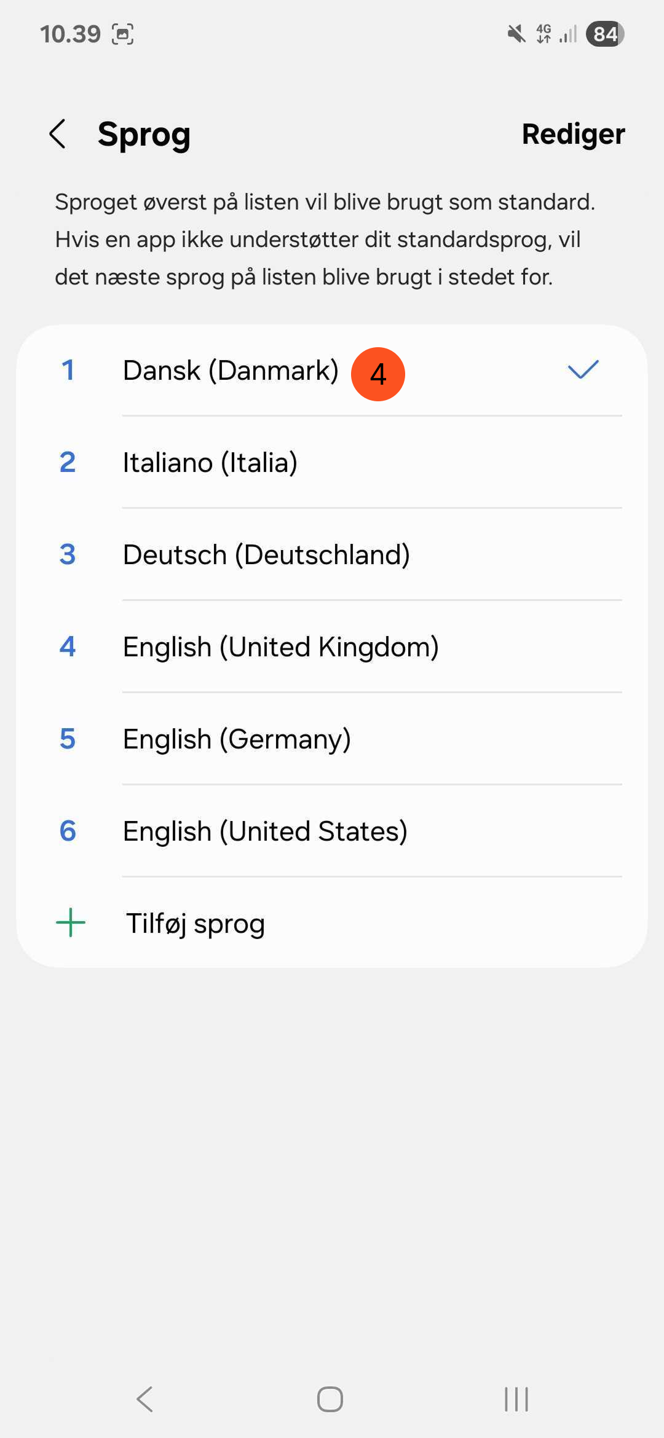The height and width of the screenshot is (1438, 664).
Task: Tap the back arrow beside Sprog
Action: [58, 134]
